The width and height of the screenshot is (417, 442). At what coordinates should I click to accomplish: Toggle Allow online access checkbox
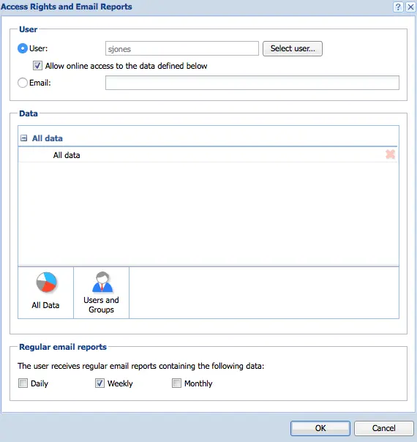[x=37, y=66]
